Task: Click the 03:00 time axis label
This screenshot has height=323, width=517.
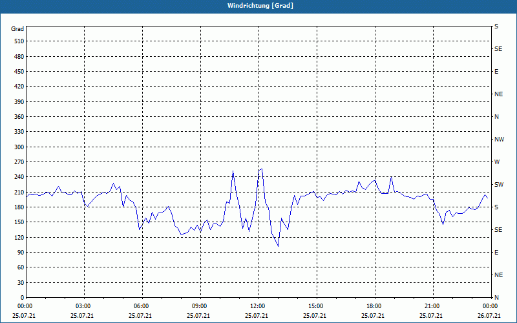Action: (x=82, y=306)
